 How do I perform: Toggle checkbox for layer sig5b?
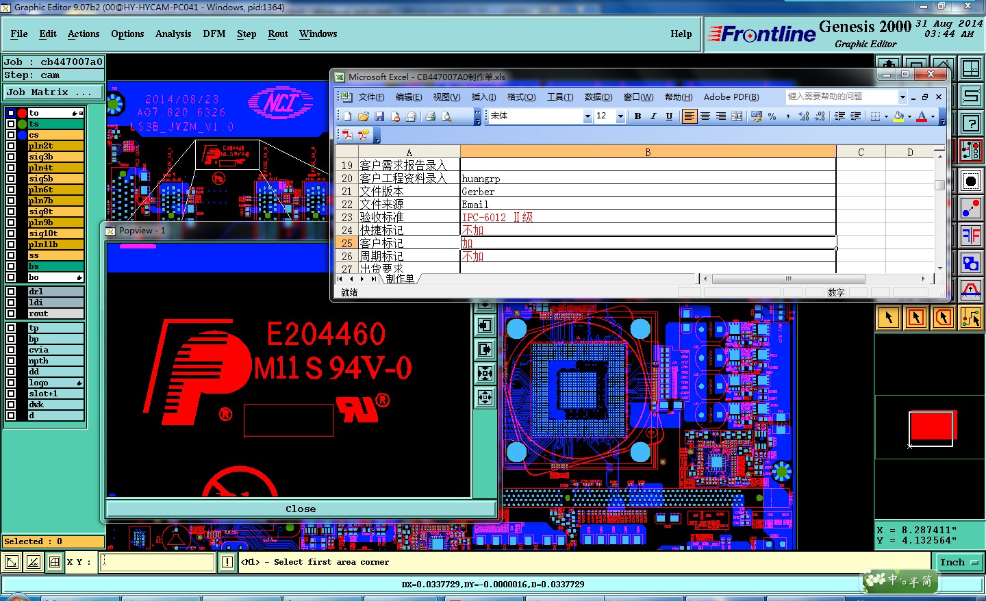[x=10, y=179]
